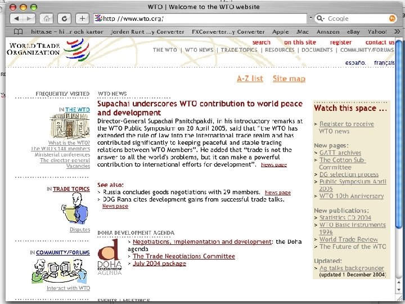Click the add bookmark plus button

82,19
